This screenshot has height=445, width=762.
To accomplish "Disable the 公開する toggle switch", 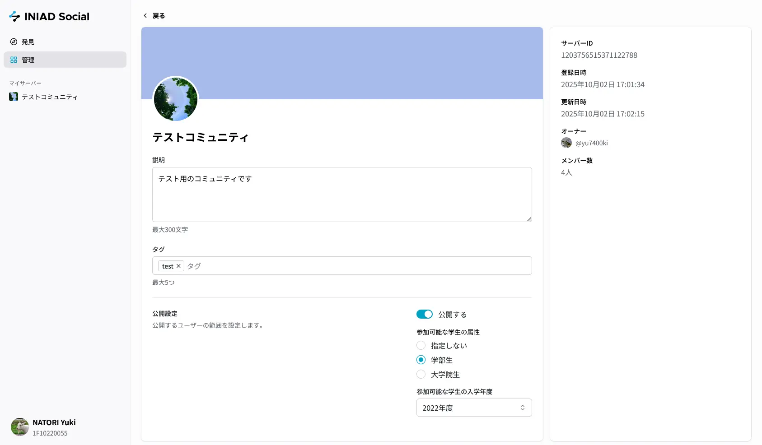I will (x=424, y=314).
